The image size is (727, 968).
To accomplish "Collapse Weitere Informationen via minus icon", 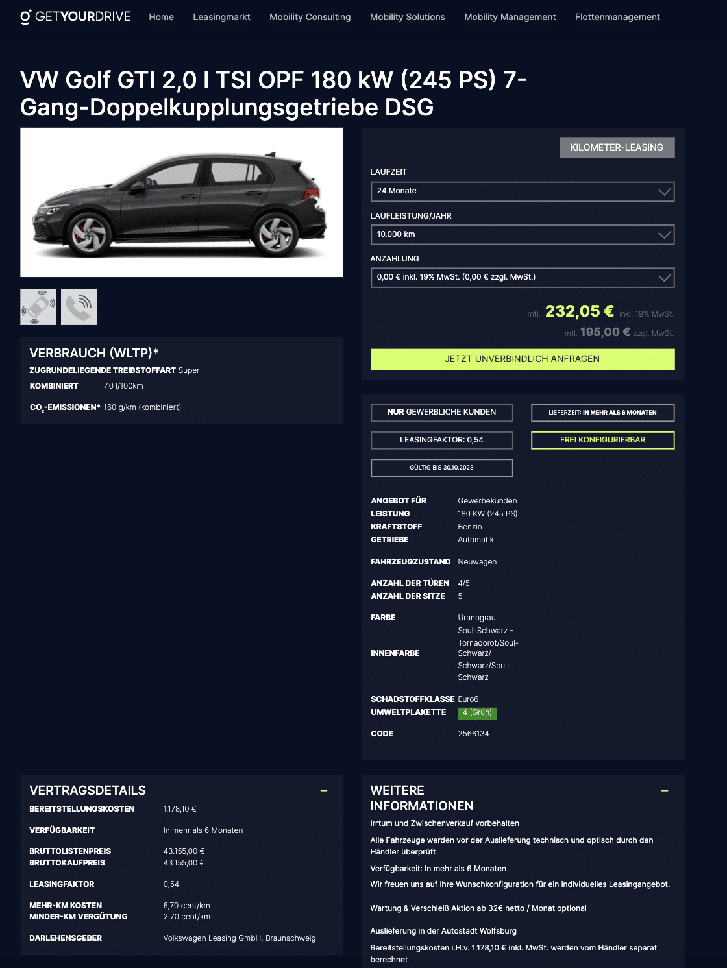I will (x=665, y=790).
